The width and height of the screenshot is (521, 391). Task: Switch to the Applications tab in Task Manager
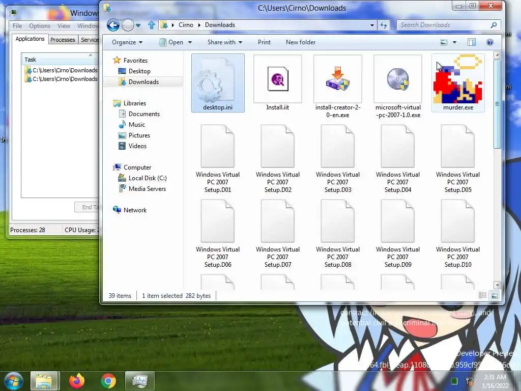(x=30, y=39)
